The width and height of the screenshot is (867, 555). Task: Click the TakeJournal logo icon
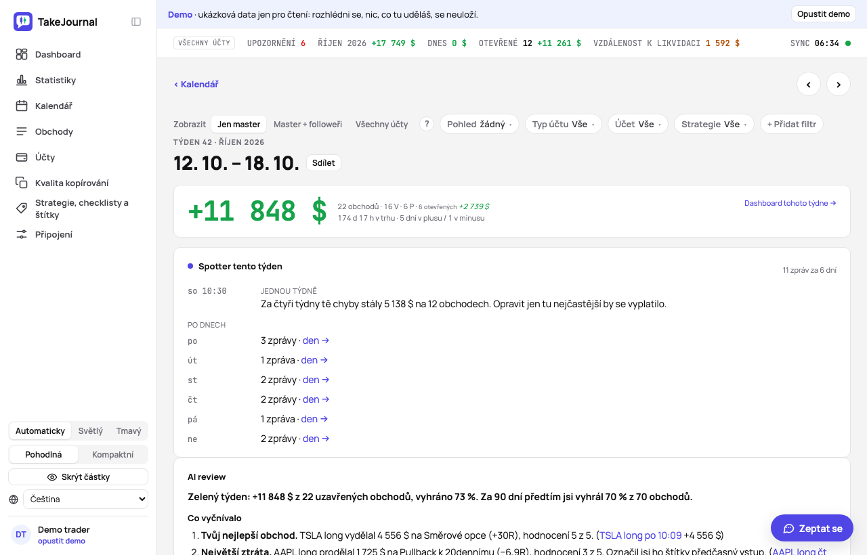coord(23,22)
